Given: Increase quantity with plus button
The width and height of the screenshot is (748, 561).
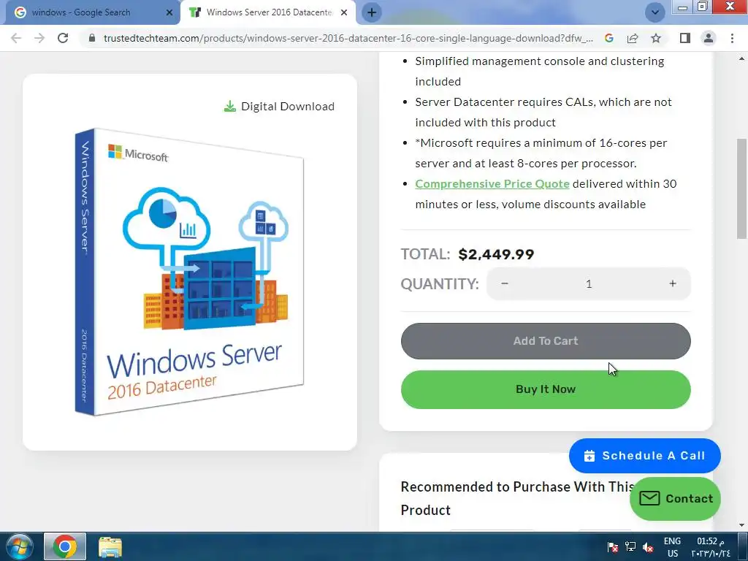Looking at the screenshot, I should tap(673, 283).
